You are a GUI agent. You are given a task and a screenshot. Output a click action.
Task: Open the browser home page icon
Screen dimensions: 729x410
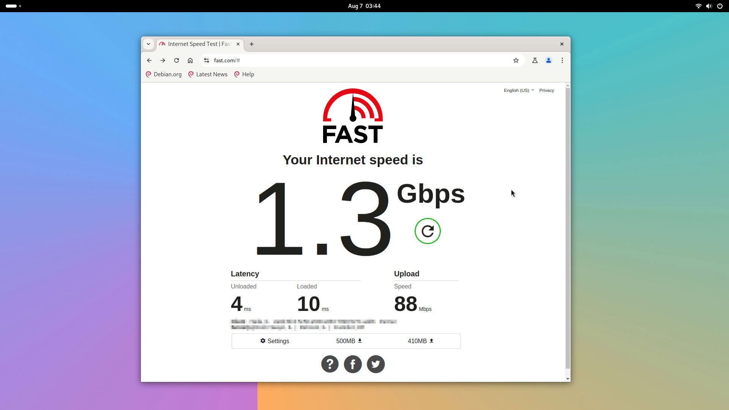pos(190,60)
